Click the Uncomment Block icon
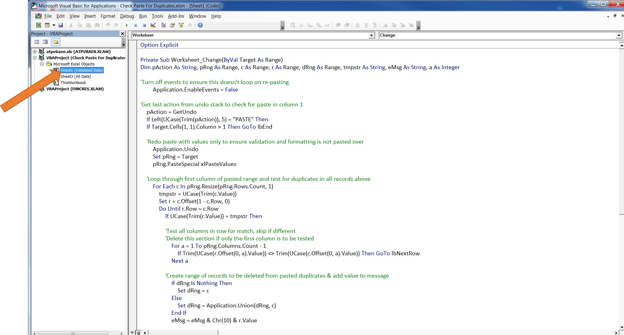The image size is (624, 335). [375, 25]
